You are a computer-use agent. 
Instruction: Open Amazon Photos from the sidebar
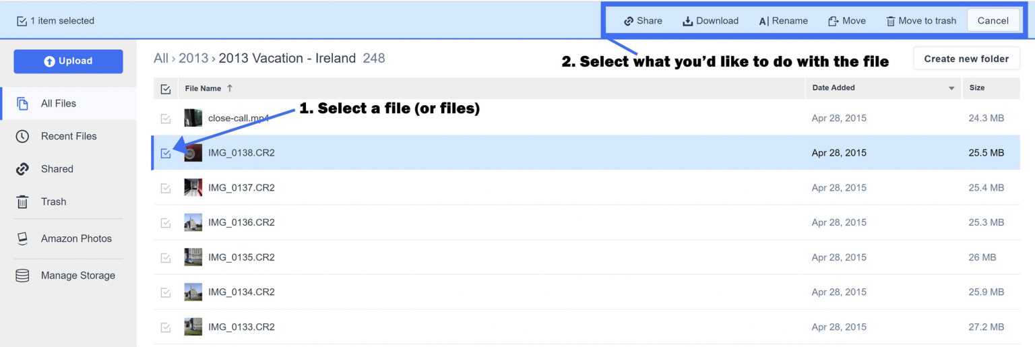click(76, 239)
